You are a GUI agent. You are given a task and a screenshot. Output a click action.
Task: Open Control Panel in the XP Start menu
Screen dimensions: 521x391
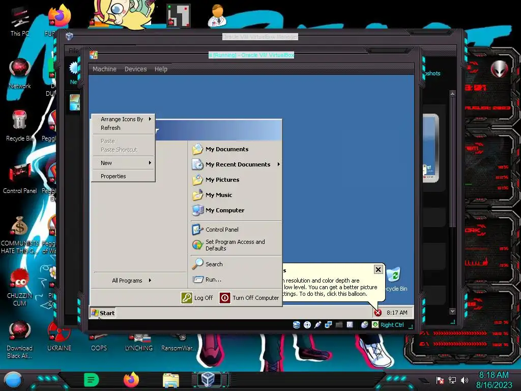[x=215, y=230]
